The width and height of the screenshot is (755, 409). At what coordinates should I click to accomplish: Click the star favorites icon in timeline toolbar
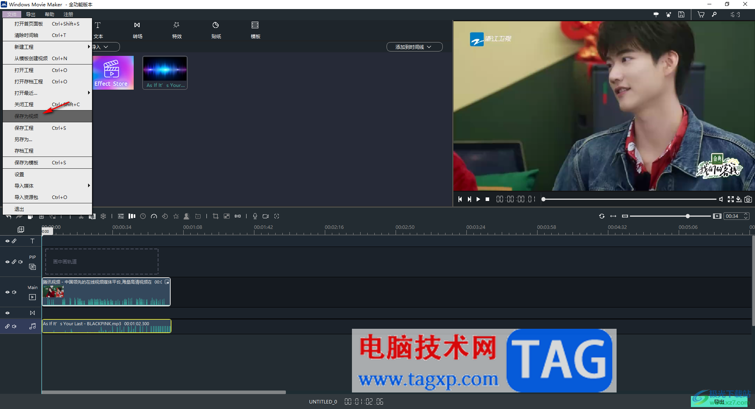(x=176, y=216)
